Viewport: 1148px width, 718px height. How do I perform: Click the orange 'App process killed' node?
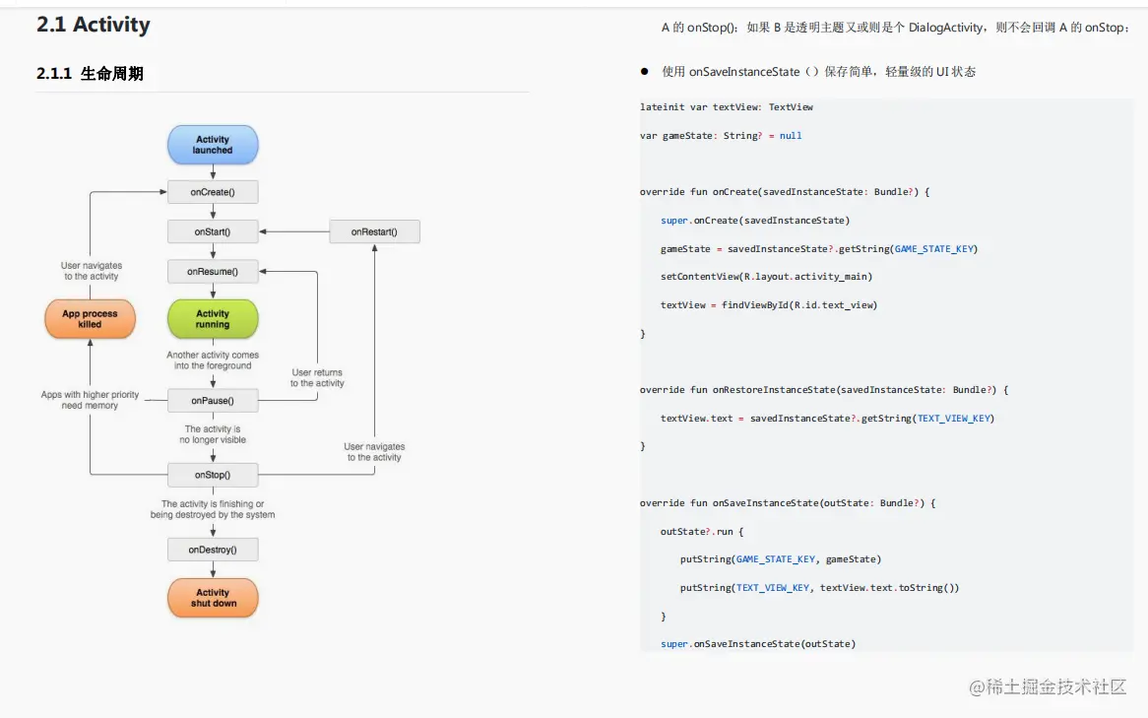click(90, 319)
